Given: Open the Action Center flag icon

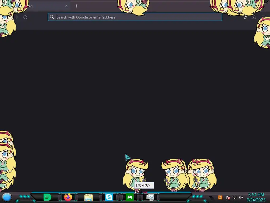Looking at the screenshot, I should (x=228, y=197).
